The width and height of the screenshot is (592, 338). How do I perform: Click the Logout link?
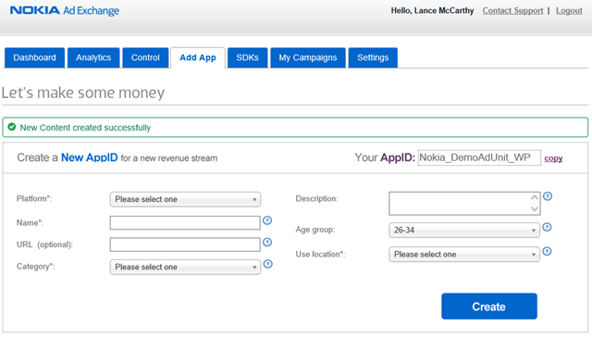[569, 10]
